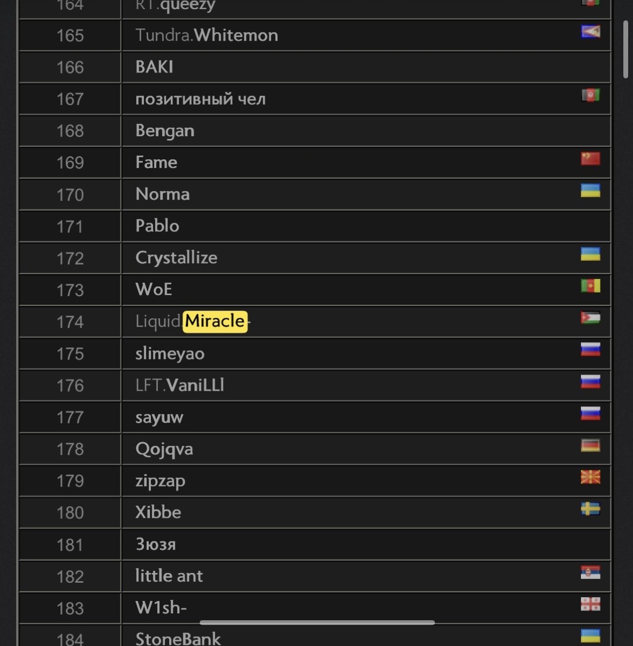Screen dimensions: 633x646
Task: Click the China flag beside Fame
Action: coord(590,159)
